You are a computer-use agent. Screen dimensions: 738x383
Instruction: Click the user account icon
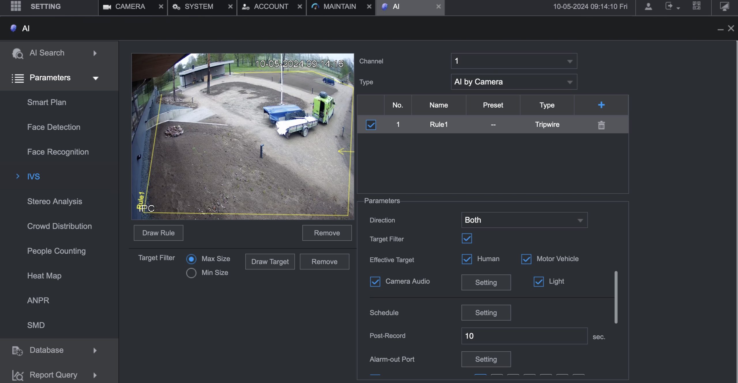(648, 6)
